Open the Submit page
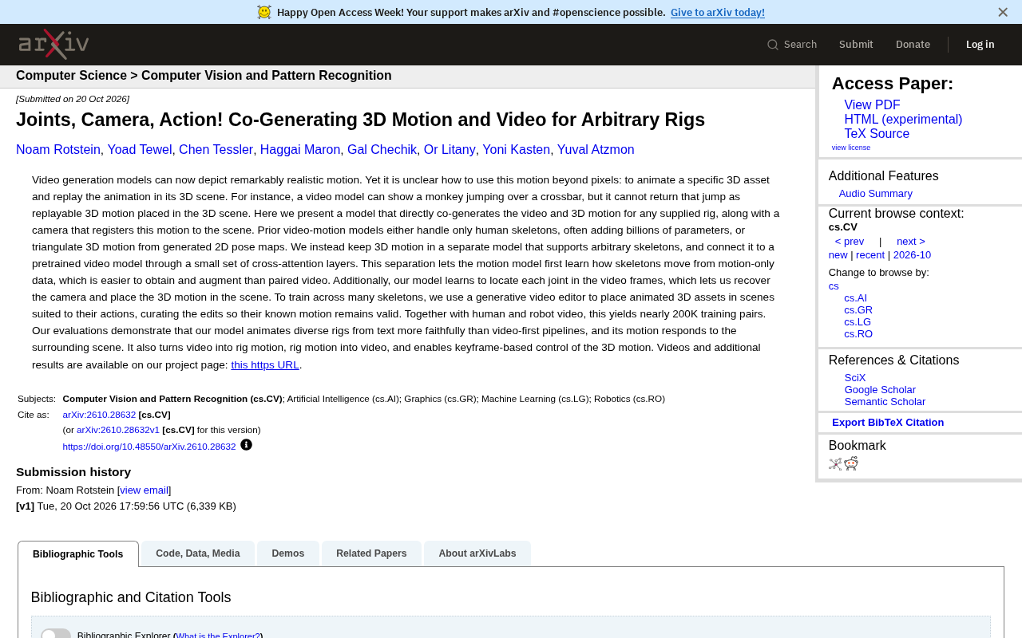The height and width of the screenshot is (638, 1022). point(856,45)
